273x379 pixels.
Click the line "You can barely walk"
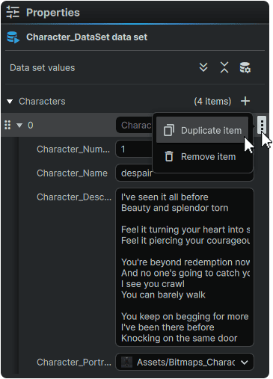click(x=163, y=295)
